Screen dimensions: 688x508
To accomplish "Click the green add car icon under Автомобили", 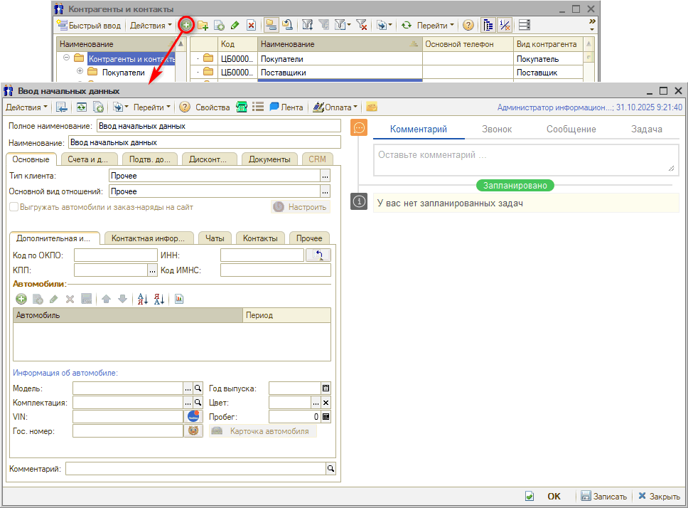I will (x=21, y=300).
